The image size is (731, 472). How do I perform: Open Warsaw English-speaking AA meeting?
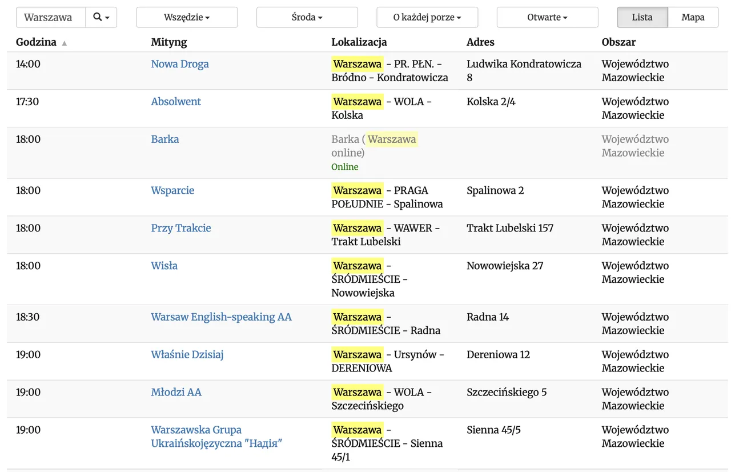[x=221, y=317]
